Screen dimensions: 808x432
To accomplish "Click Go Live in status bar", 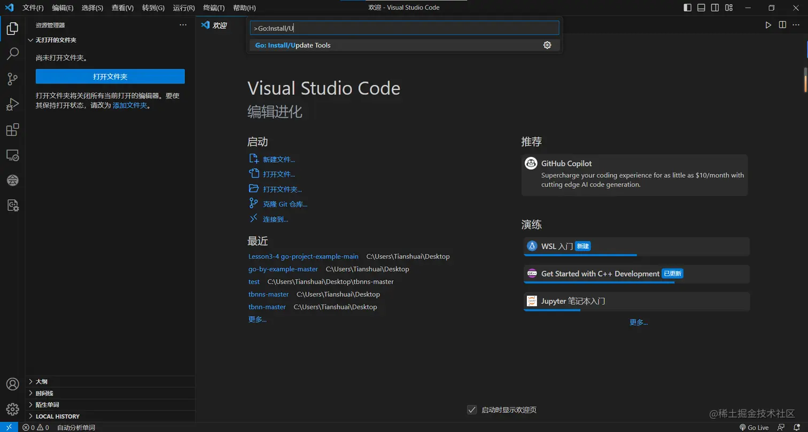I will (753, 427).
